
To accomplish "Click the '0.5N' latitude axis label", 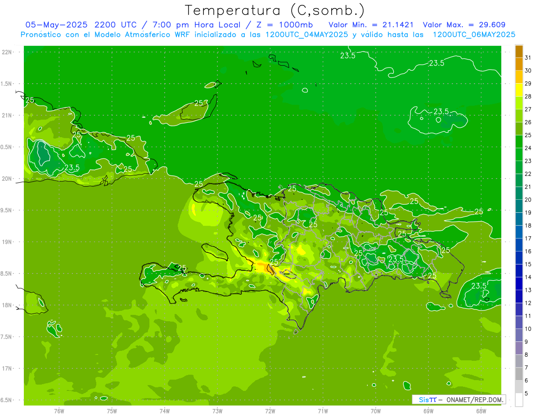I will [6, 147].
